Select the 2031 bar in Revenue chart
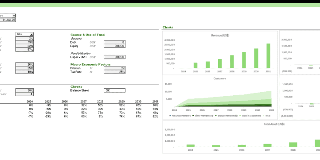The width and height of the screenshot is (320, 160). [269, 56]
